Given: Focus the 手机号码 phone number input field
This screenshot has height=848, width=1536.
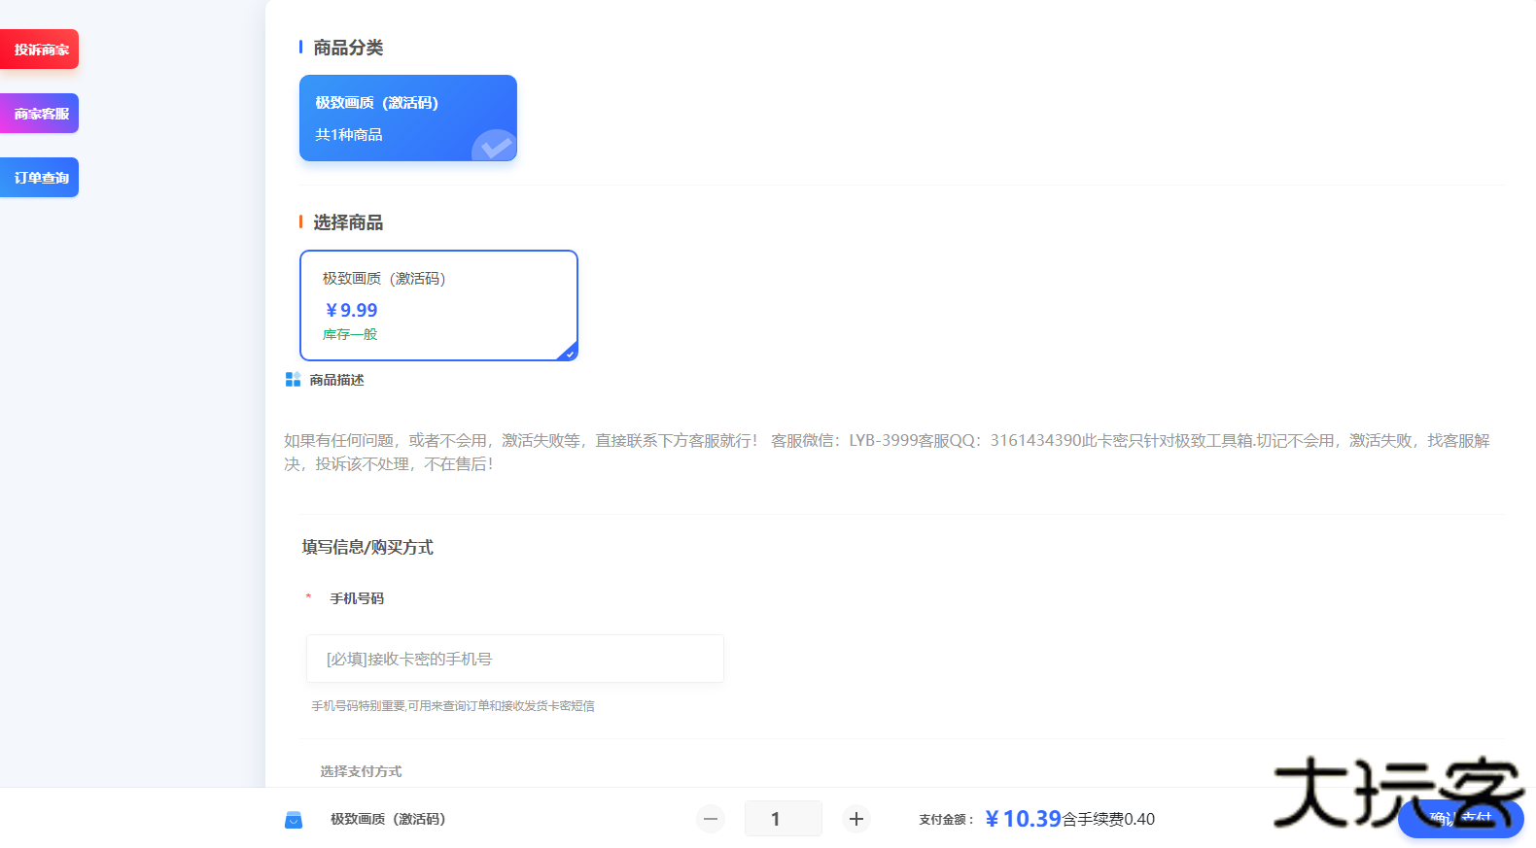Looking at the screenshot, I should (515, 659).
